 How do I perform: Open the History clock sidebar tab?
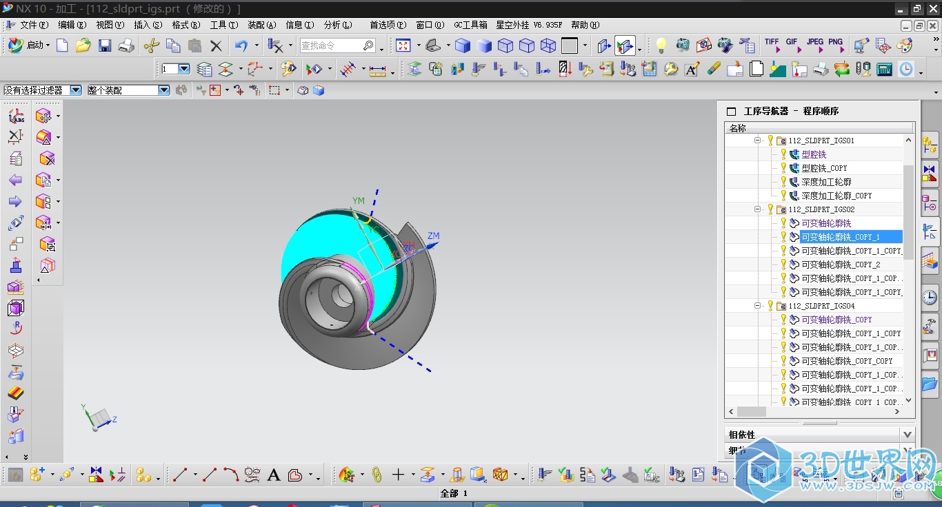tap(930, 298)
